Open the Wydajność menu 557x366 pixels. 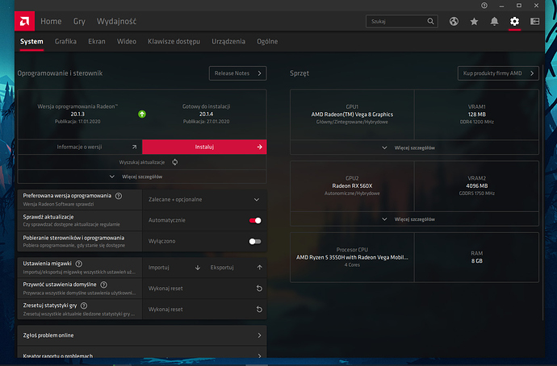pyautogui.click(x=116, y=21)
